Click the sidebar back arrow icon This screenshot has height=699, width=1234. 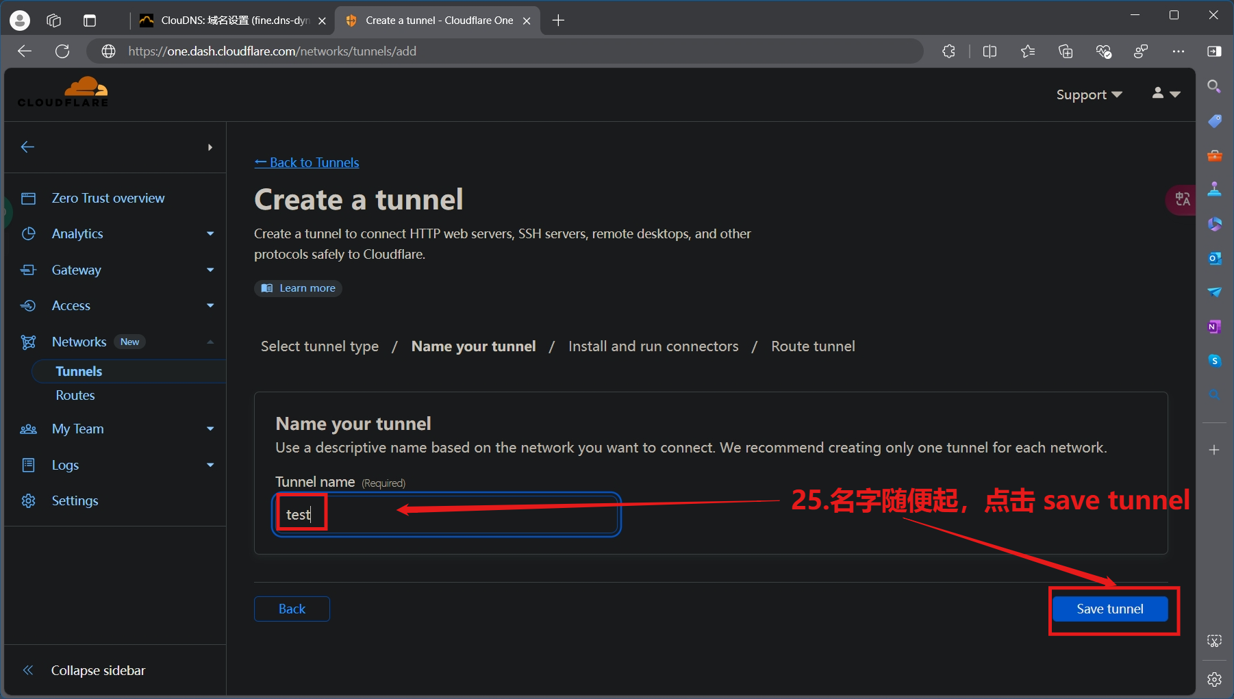[x=28, y=147]
